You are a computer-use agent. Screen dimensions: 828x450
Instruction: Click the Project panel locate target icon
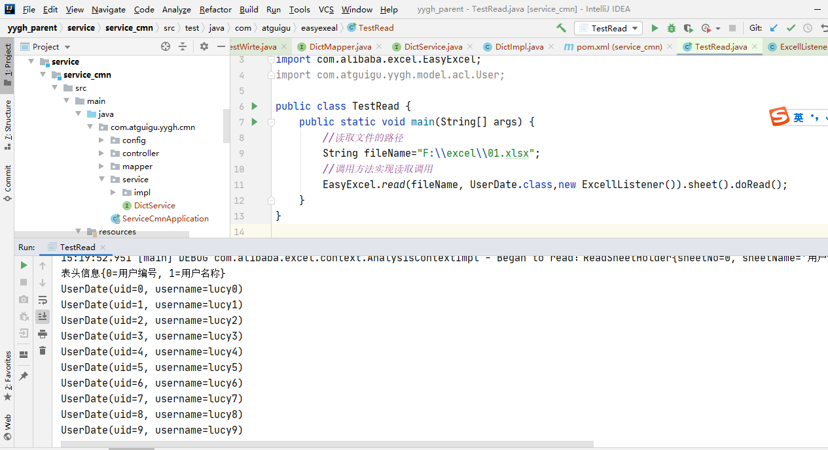[x=166, y=46]
